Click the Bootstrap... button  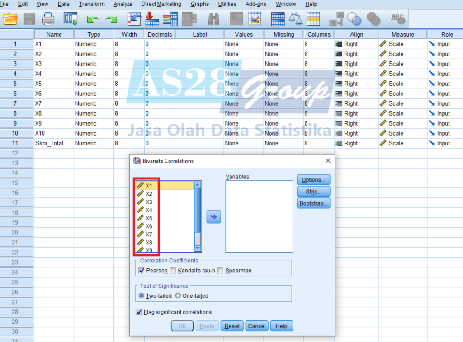click(x=313, y=203)
